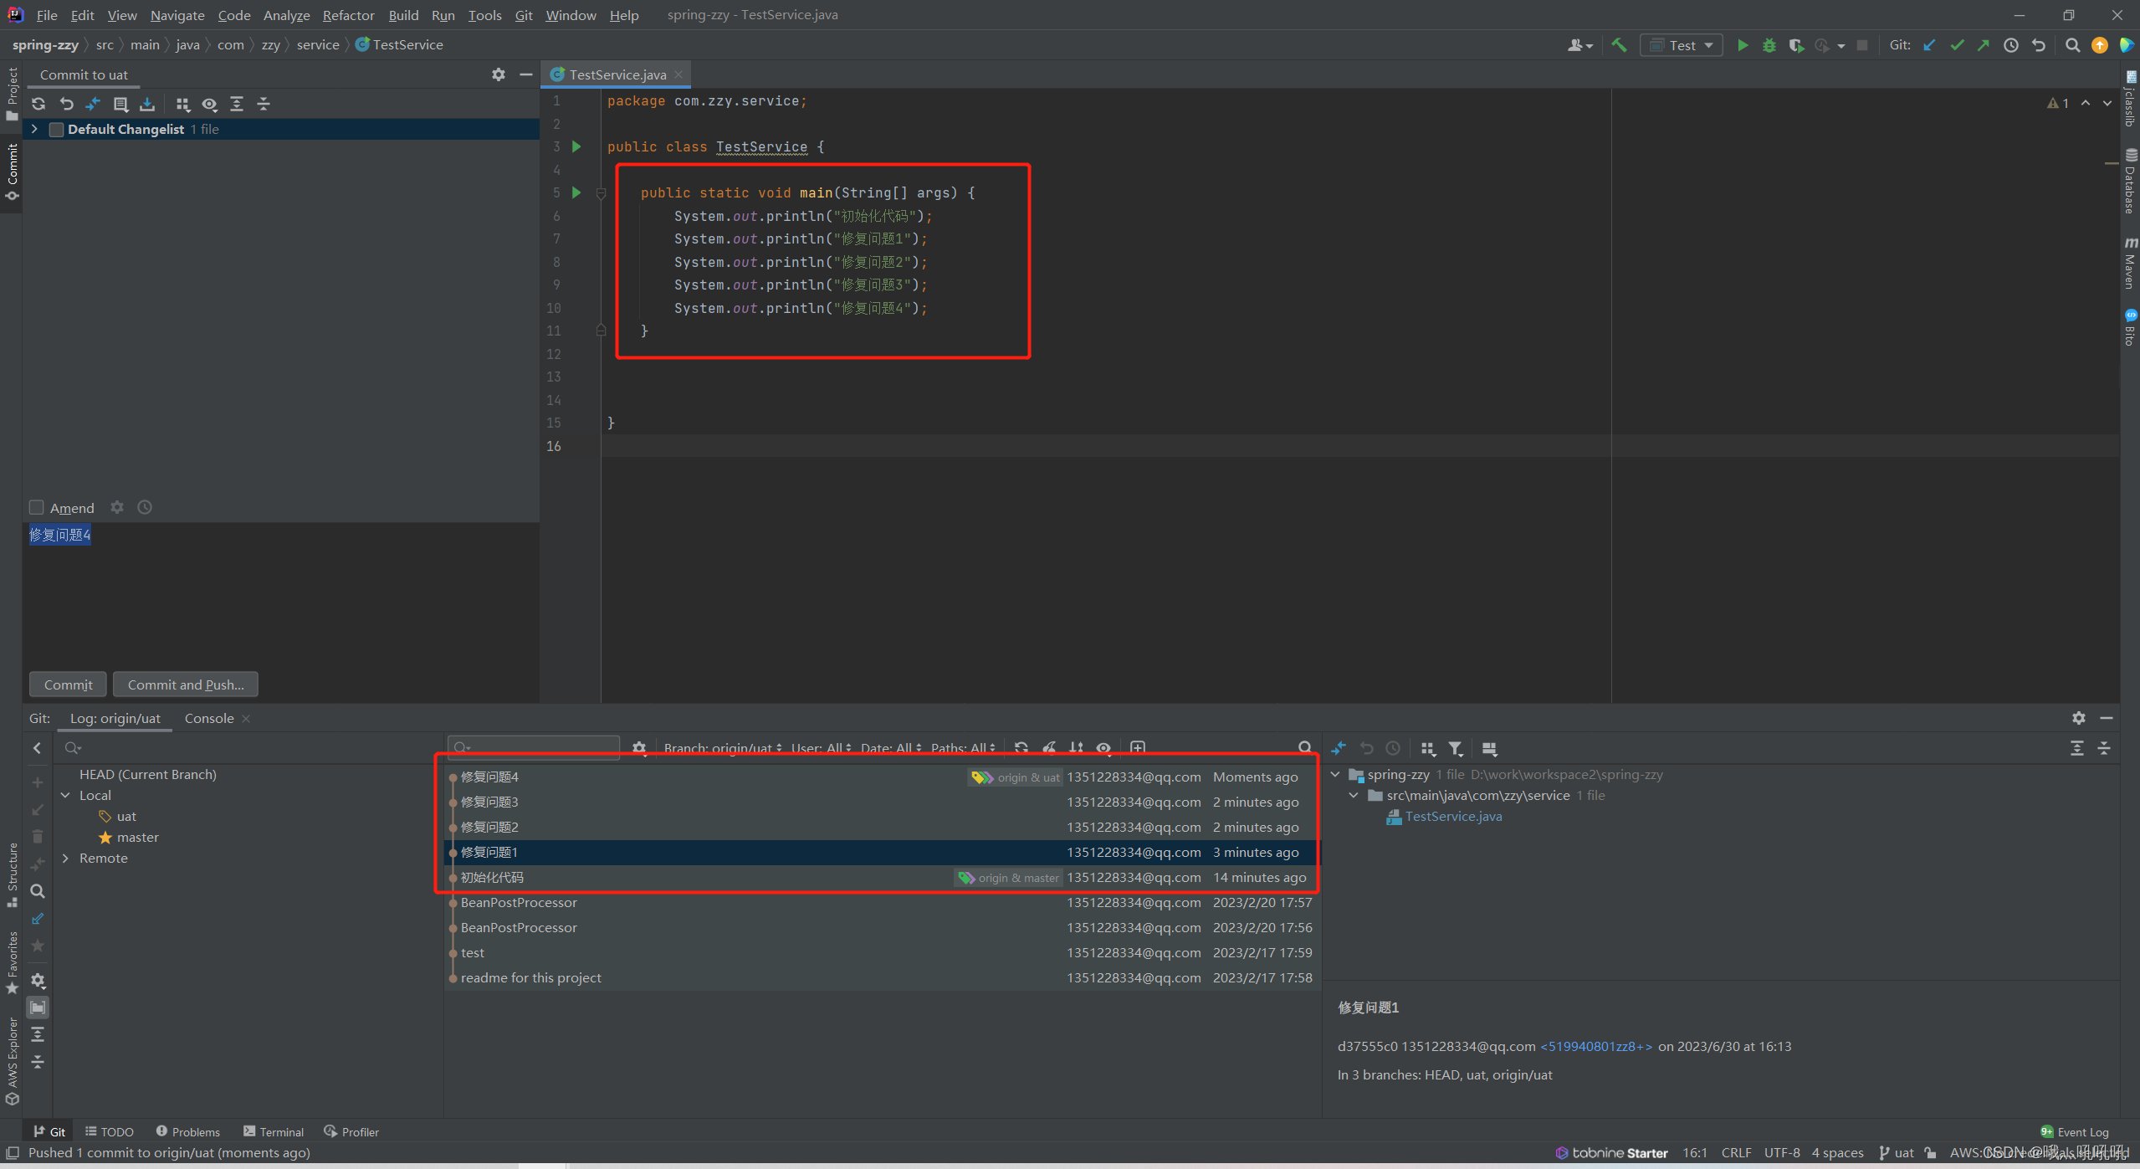Toggle View Options eye in Git log

[x=1104, y=747]
